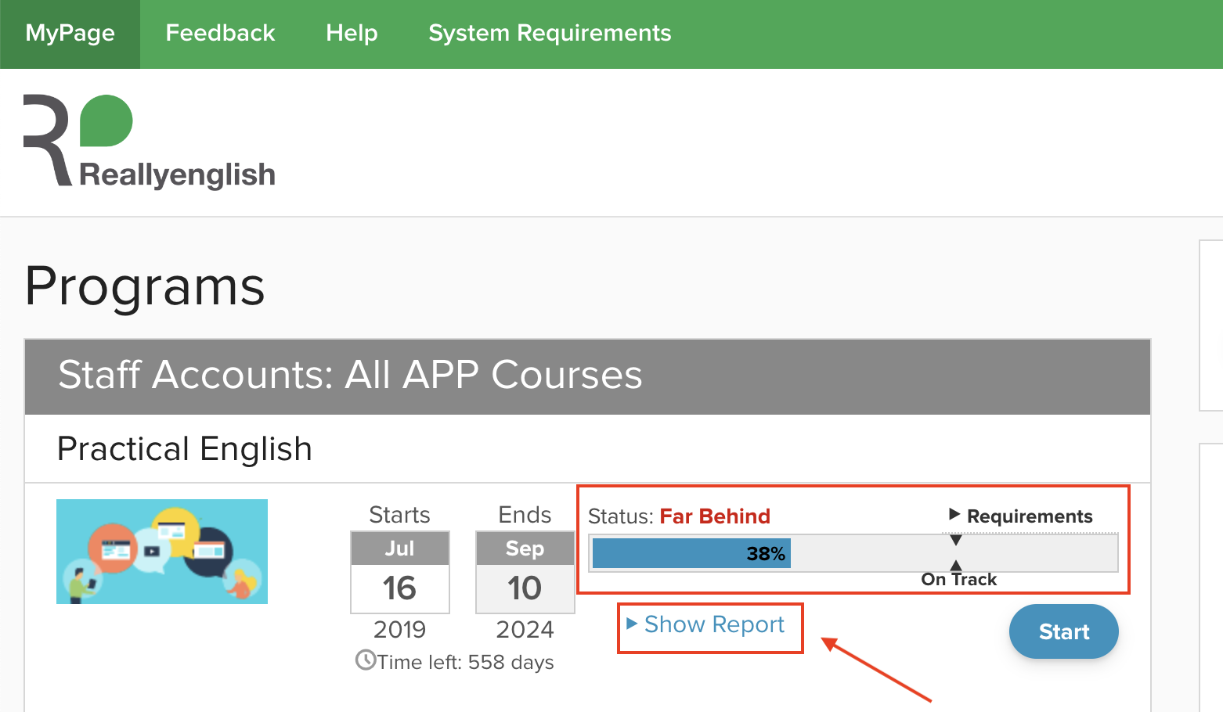Switch to the MyPage tab
Viewport: 1223px width, 712px height.
pos(70,33)
